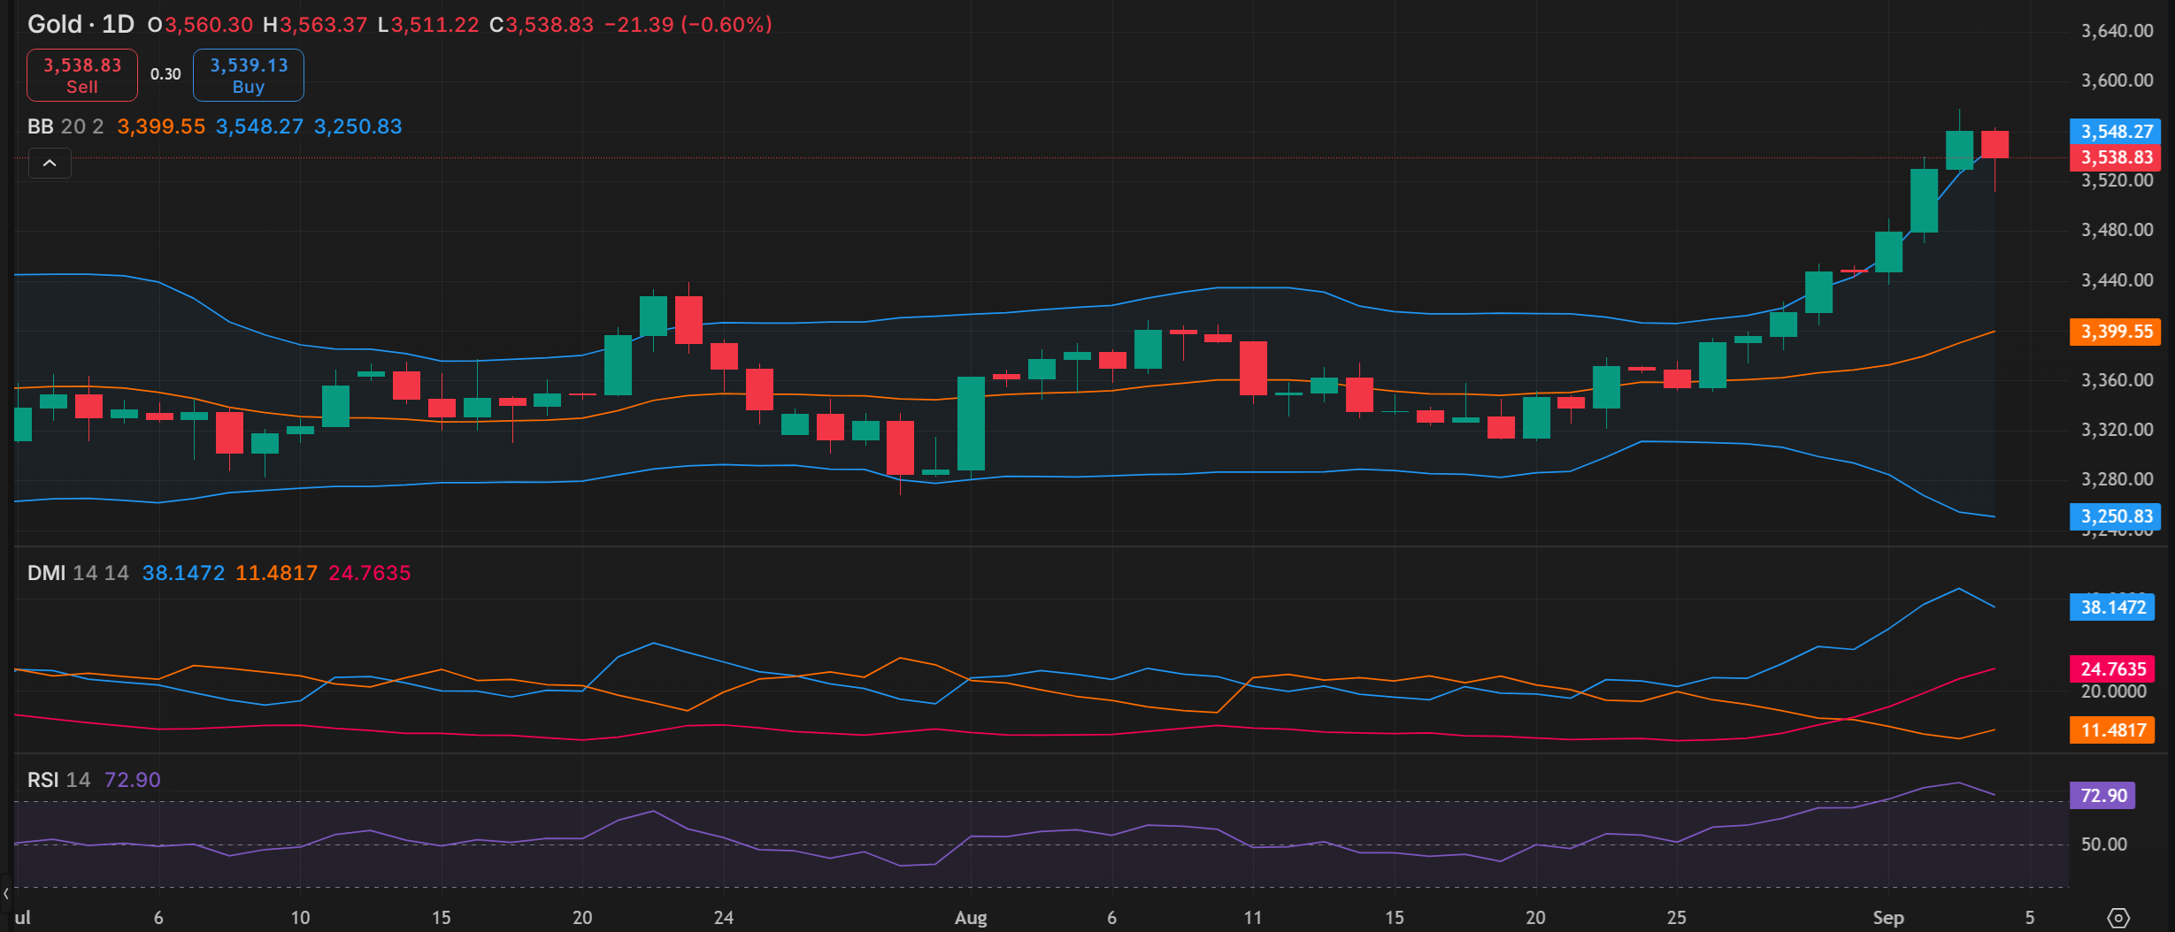Click the blue 3,548.27 price scale tag
The image size is (2175, 932).
2116,132
